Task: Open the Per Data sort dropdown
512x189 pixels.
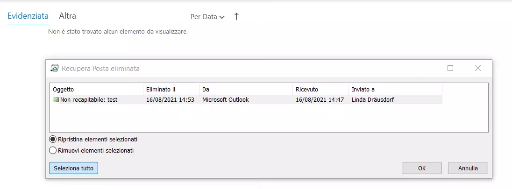Action: [207, 17]
